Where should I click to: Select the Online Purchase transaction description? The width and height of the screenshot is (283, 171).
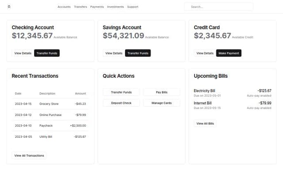coord(50,115)
